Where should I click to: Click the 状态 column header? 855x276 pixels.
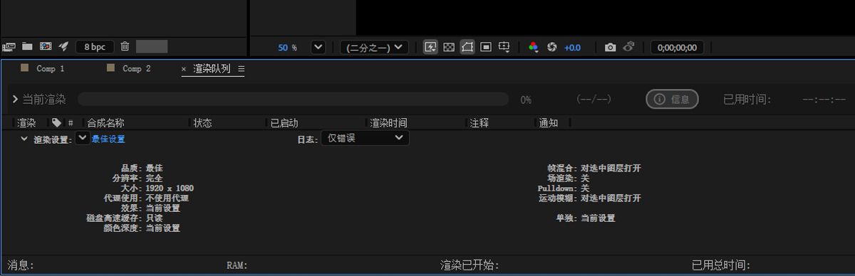point(202,123)
